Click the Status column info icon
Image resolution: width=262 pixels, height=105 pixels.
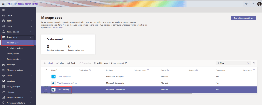click(168, 70)
